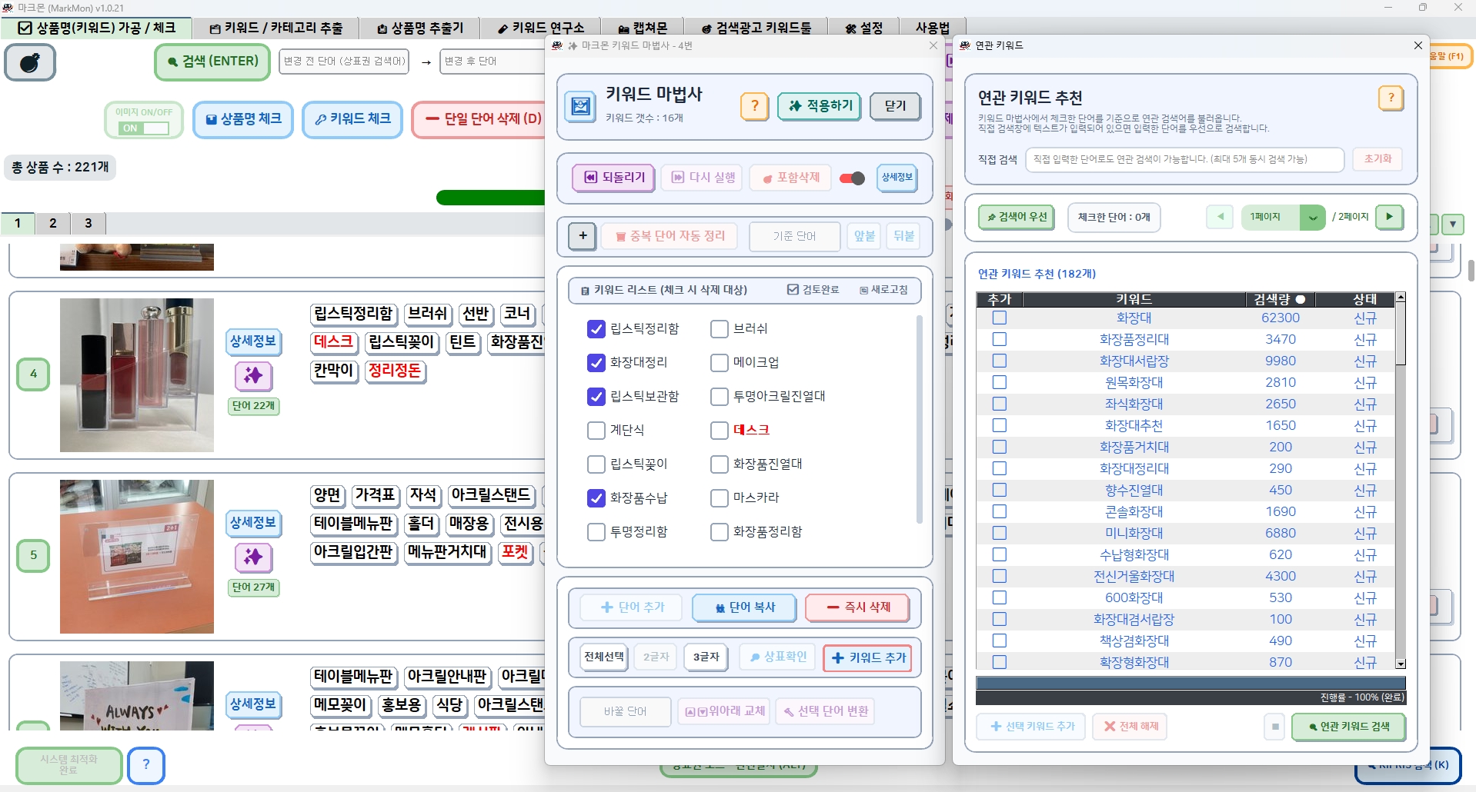
Task: Click the green progress bar in main window
Action: pos(490,198)
